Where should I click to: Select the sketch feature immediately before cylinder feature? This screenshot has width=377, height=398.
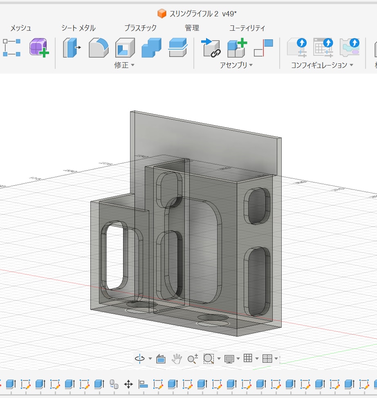tap(84, 384)
